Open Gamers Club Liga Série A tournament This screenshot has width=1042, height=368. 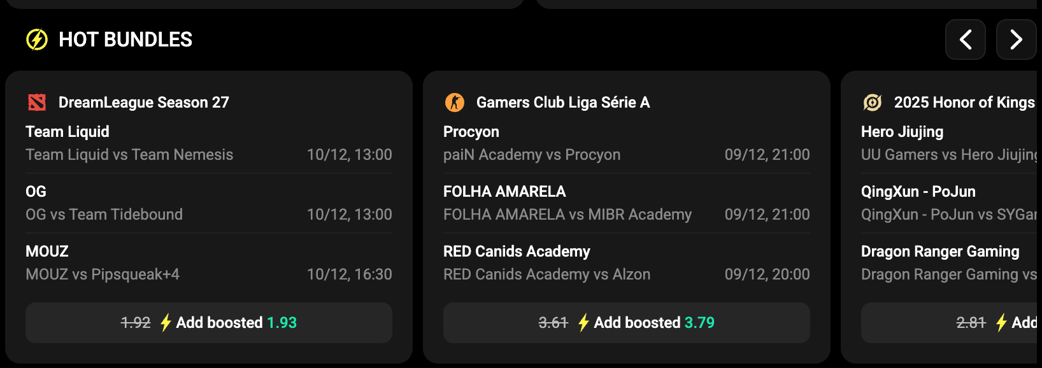point(563,103)
